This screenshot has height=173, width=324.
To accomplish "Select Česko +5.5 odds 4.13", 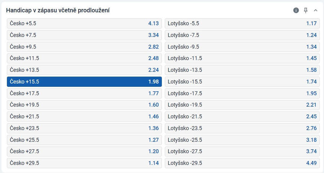I will pyautogui.click(x=84, y=23).
